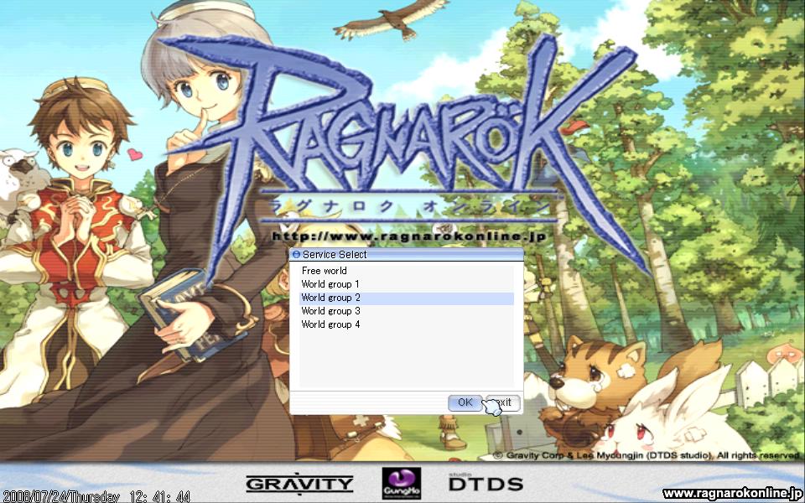Viewport: 805px width, 503px height.
Task: Select Free world from the service list
Action: pyautogui.click(x=407, y=271)
